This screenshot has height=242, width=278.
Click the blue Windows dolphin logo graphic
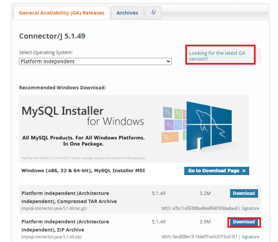pyautogui.click(x=209, y=126)
